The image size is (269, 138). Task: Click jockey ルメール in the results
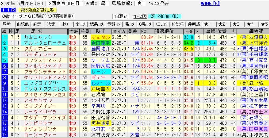101,83
